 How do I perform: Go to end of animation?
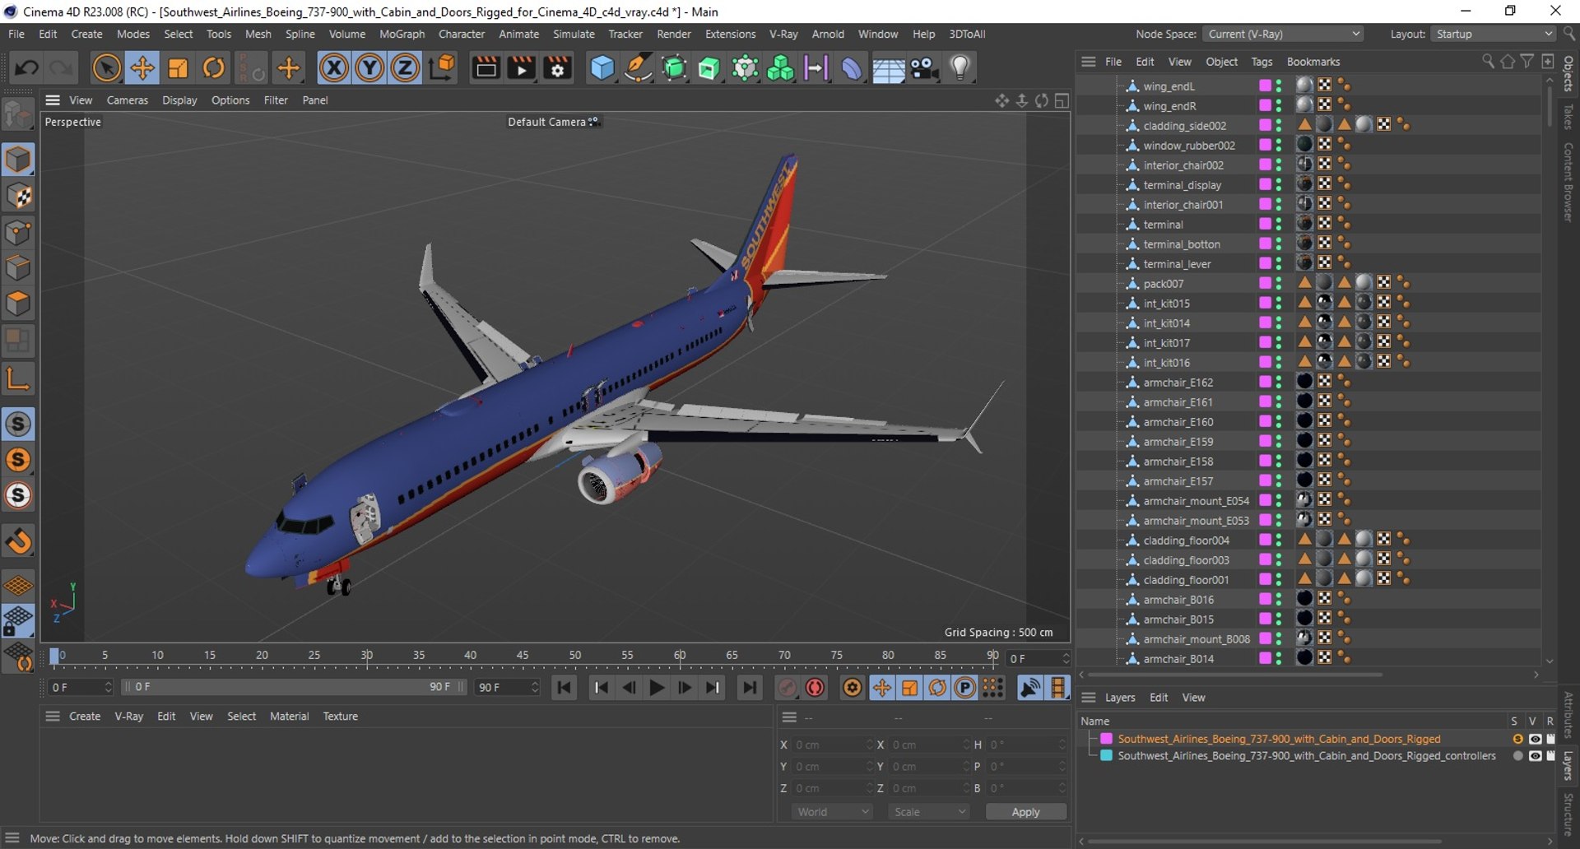pyautogui.click(x=750, y=687)
